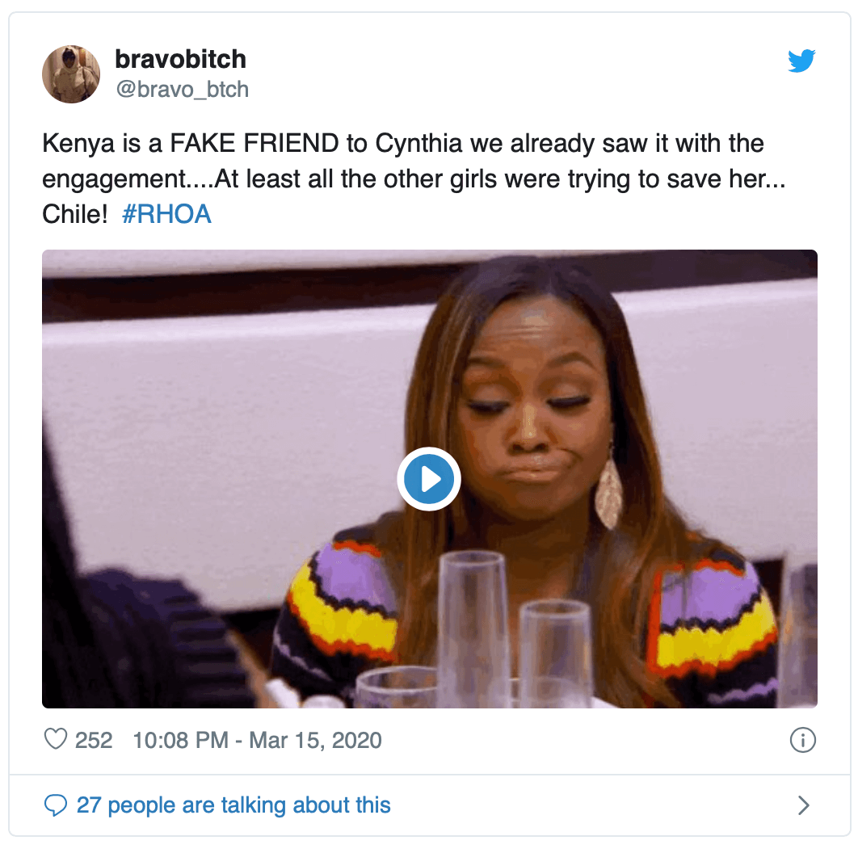Open '27 people are talking about this'

[x=233, y=805]
